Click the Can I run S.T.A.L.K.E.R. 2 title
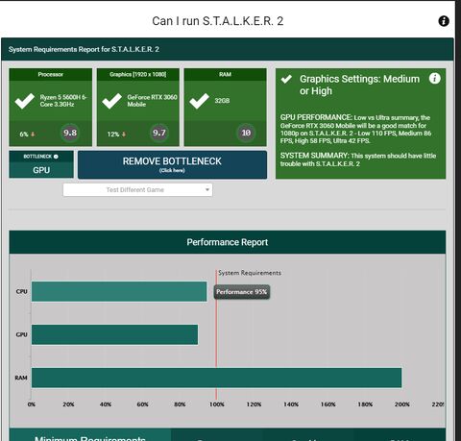The image size is (461, 441). pos(218,21)
